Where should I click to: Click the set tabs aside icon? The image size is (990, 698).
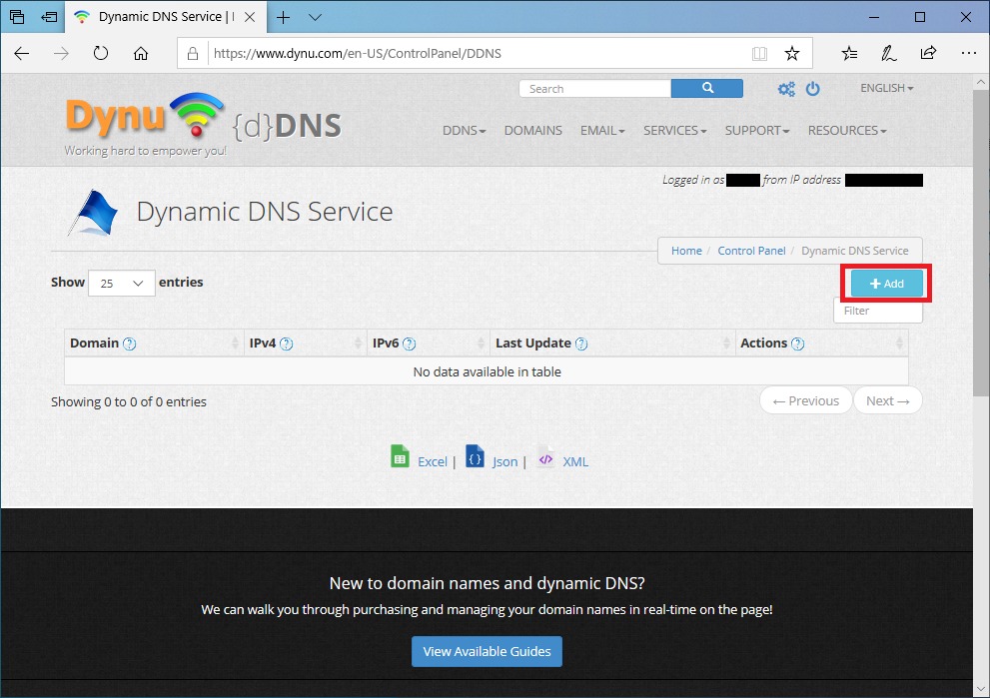coord(49,17)
